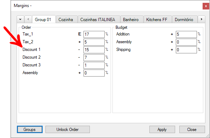The image size is (210, 138).
Task: Focus the Tax_2 value field
Action: point(94,42)
